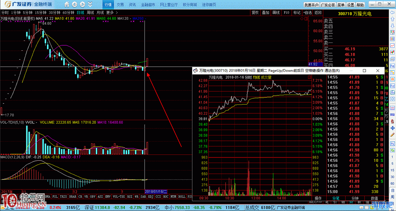Select the 周线 weekly period

point(90,13)
